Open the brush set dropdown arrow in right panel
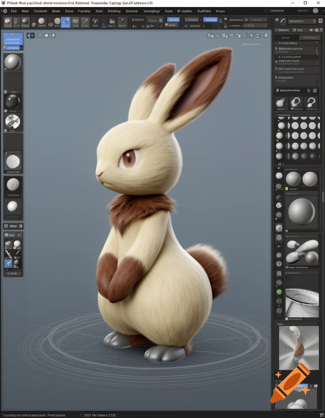The image size is (325, 418). coord(308,91)
